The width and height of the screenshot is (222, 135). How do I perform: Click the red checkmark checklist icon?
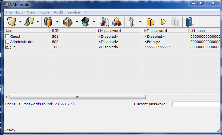[105, 22]
